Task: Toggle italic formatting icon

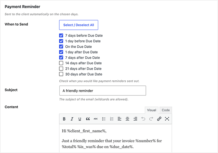Action: 72,119
